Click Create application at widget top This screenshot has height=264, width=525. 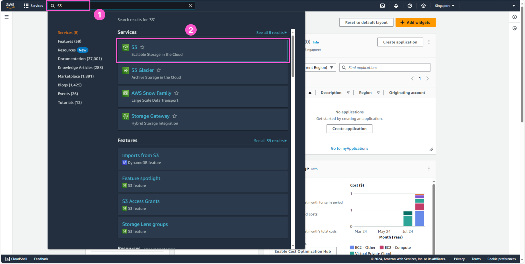click(400, 42)
